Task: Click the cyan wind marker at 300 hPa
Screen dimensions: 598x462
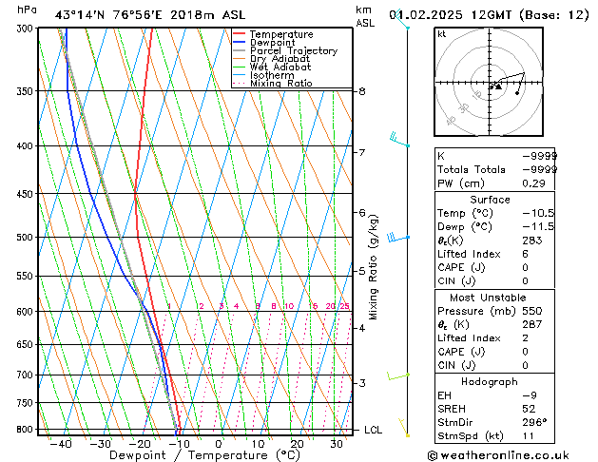Action: tap(408, 28)
